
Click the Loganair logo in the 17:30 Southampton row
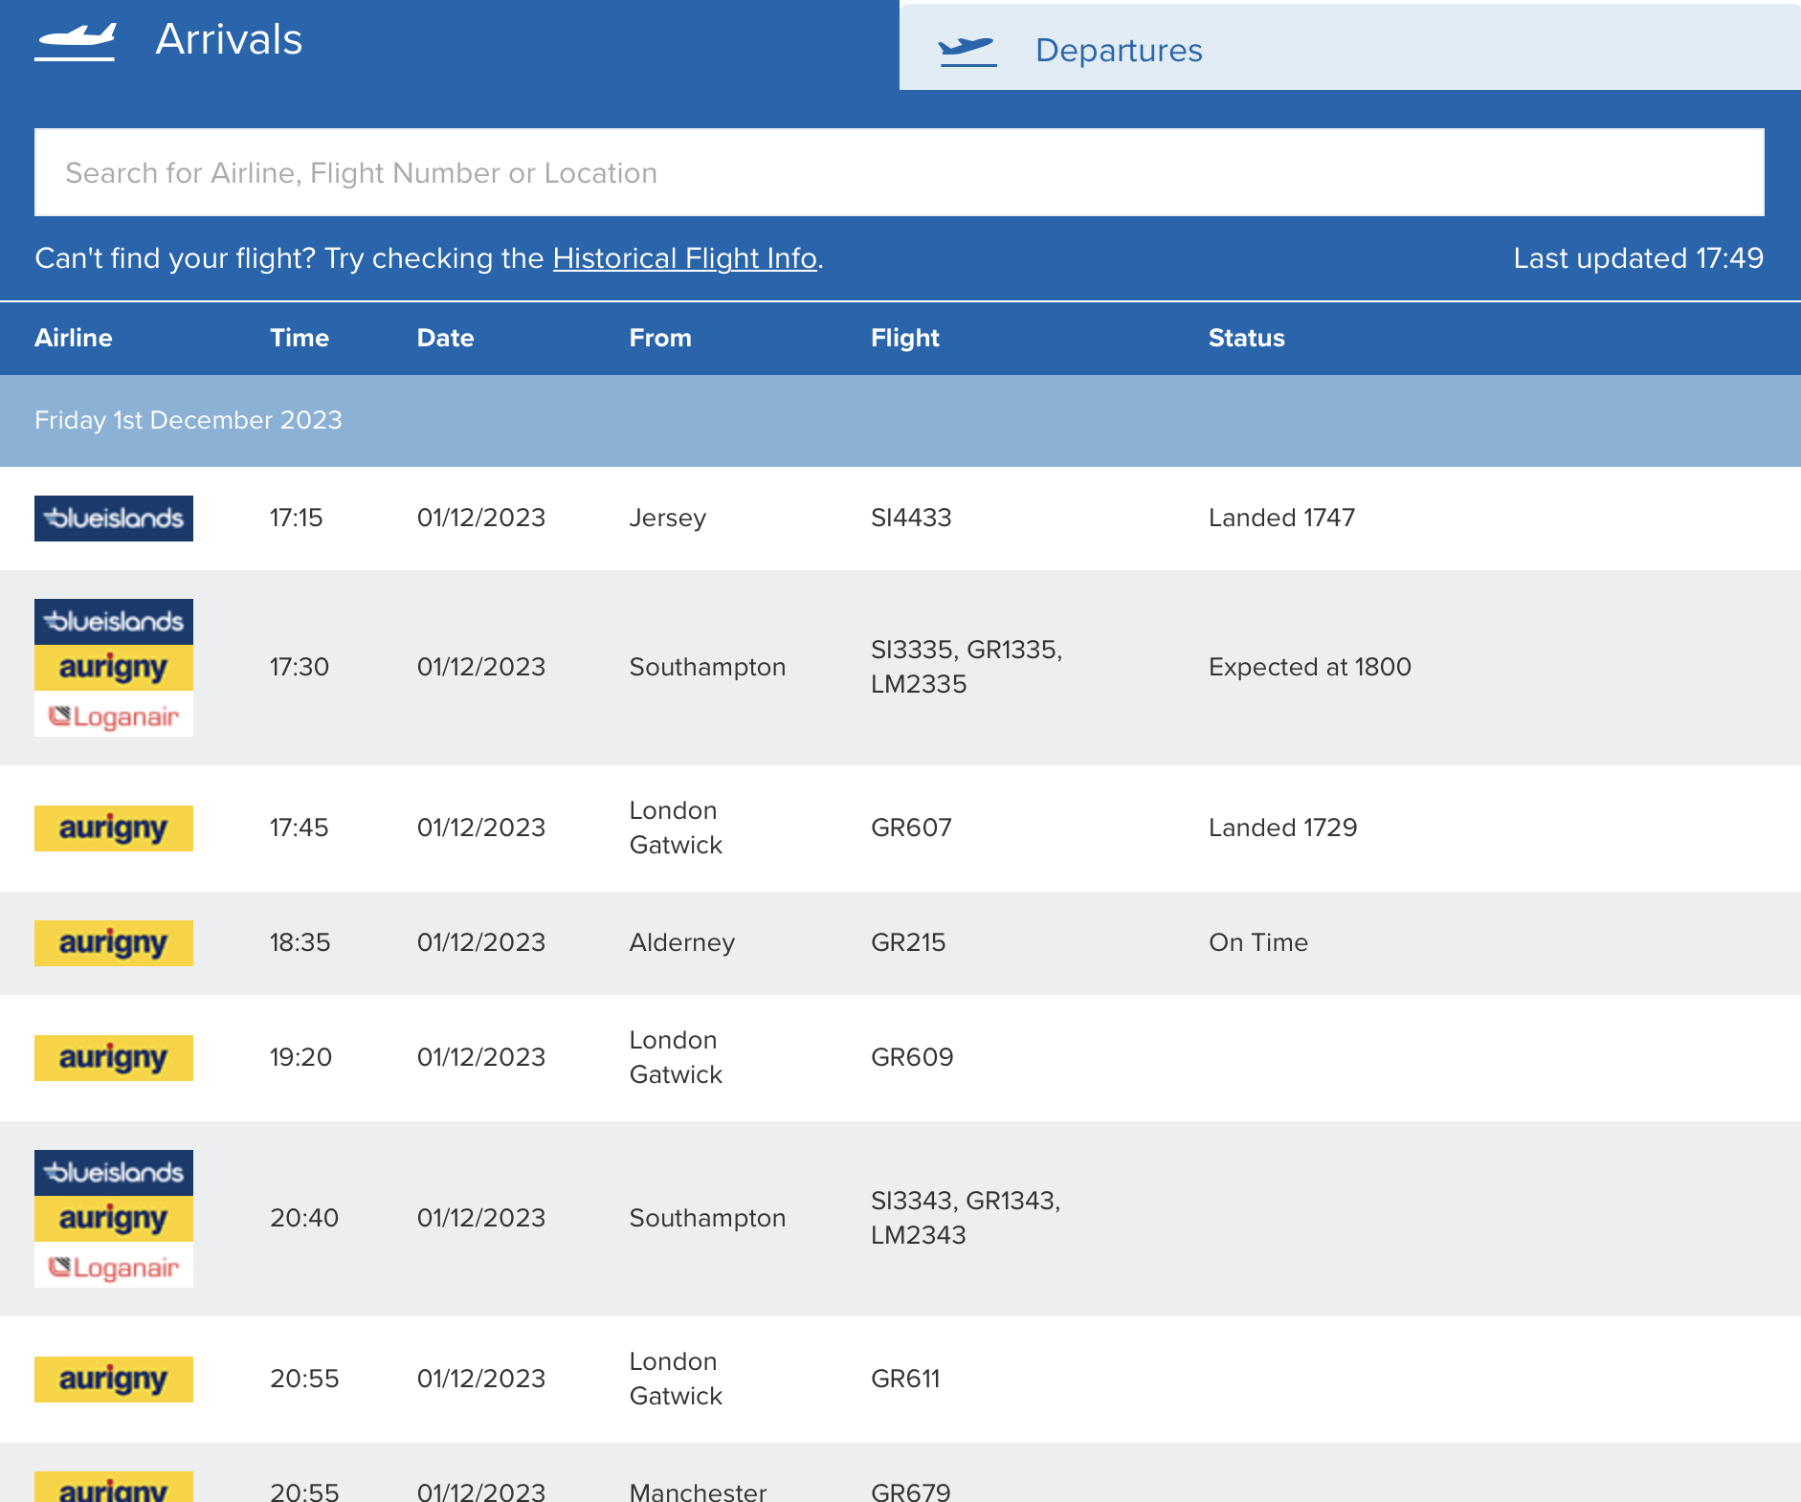[x=114, y=716]
